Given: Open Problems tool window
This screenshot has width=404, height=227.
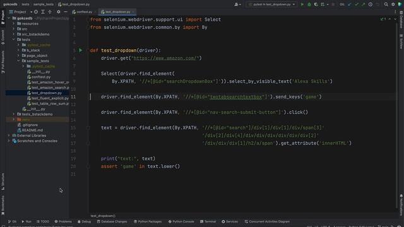Looking at the screenshot, I should click(x=63, y=221).
